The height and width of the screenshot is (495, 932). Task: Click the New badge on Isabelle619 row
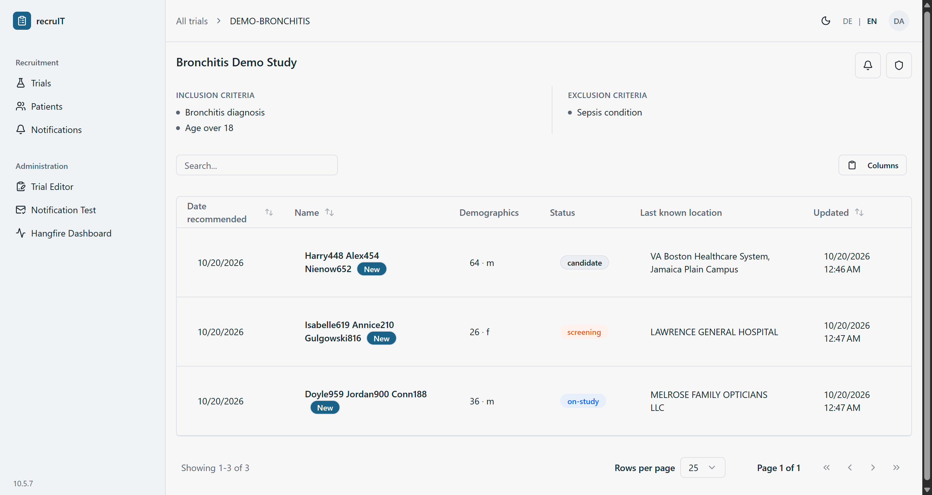click(381, 338)
